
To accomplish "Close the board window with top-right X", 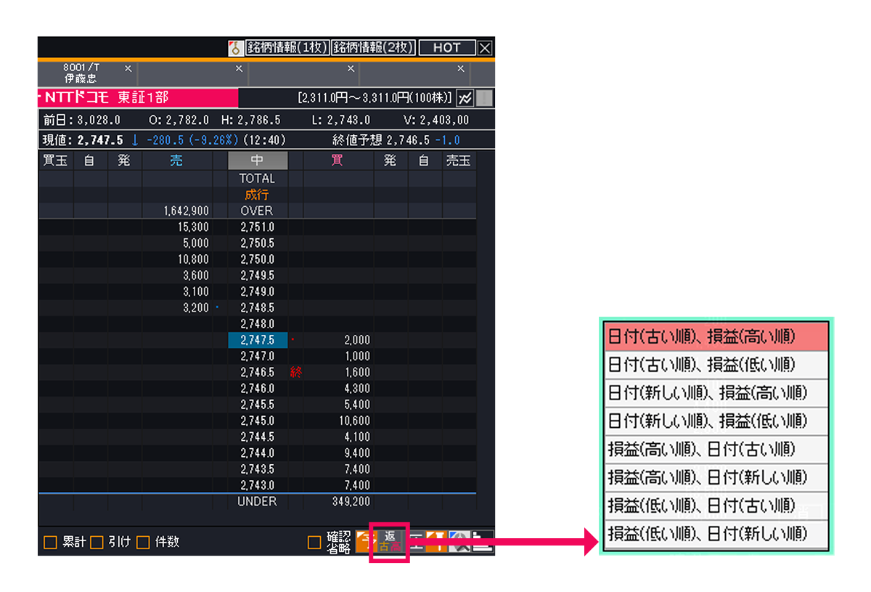I will [x=485, y=48].
